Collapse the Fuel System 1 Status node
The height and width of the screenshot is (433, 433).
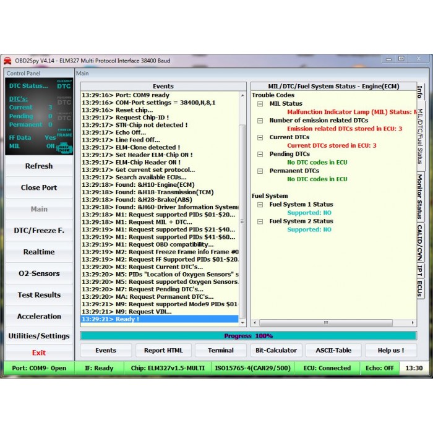coord(260,205)
